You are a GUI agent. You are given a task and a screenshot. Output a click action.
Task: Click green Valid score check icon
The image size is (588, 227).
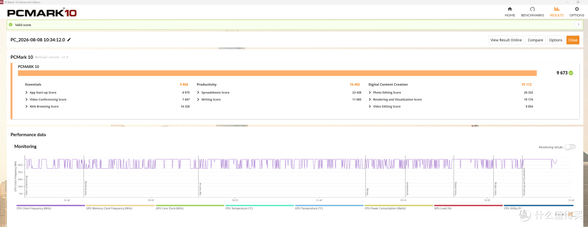10,24
